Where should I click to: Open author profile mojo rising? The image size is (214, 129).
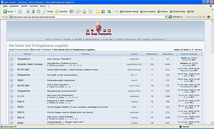pos(134,86)
